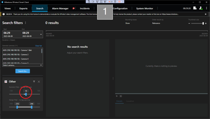Remove the Other filter with its X icon
Viewport: 210px width, 119px height.
39,82
